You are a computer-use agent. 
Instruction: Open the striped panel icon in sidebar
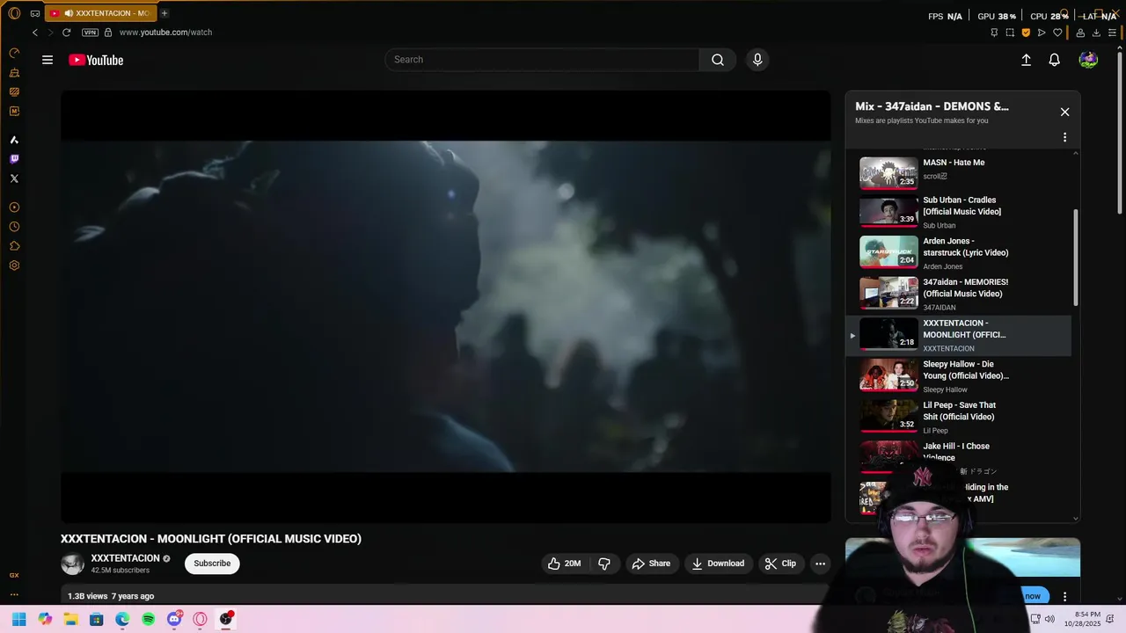click(x=14, y=91)
